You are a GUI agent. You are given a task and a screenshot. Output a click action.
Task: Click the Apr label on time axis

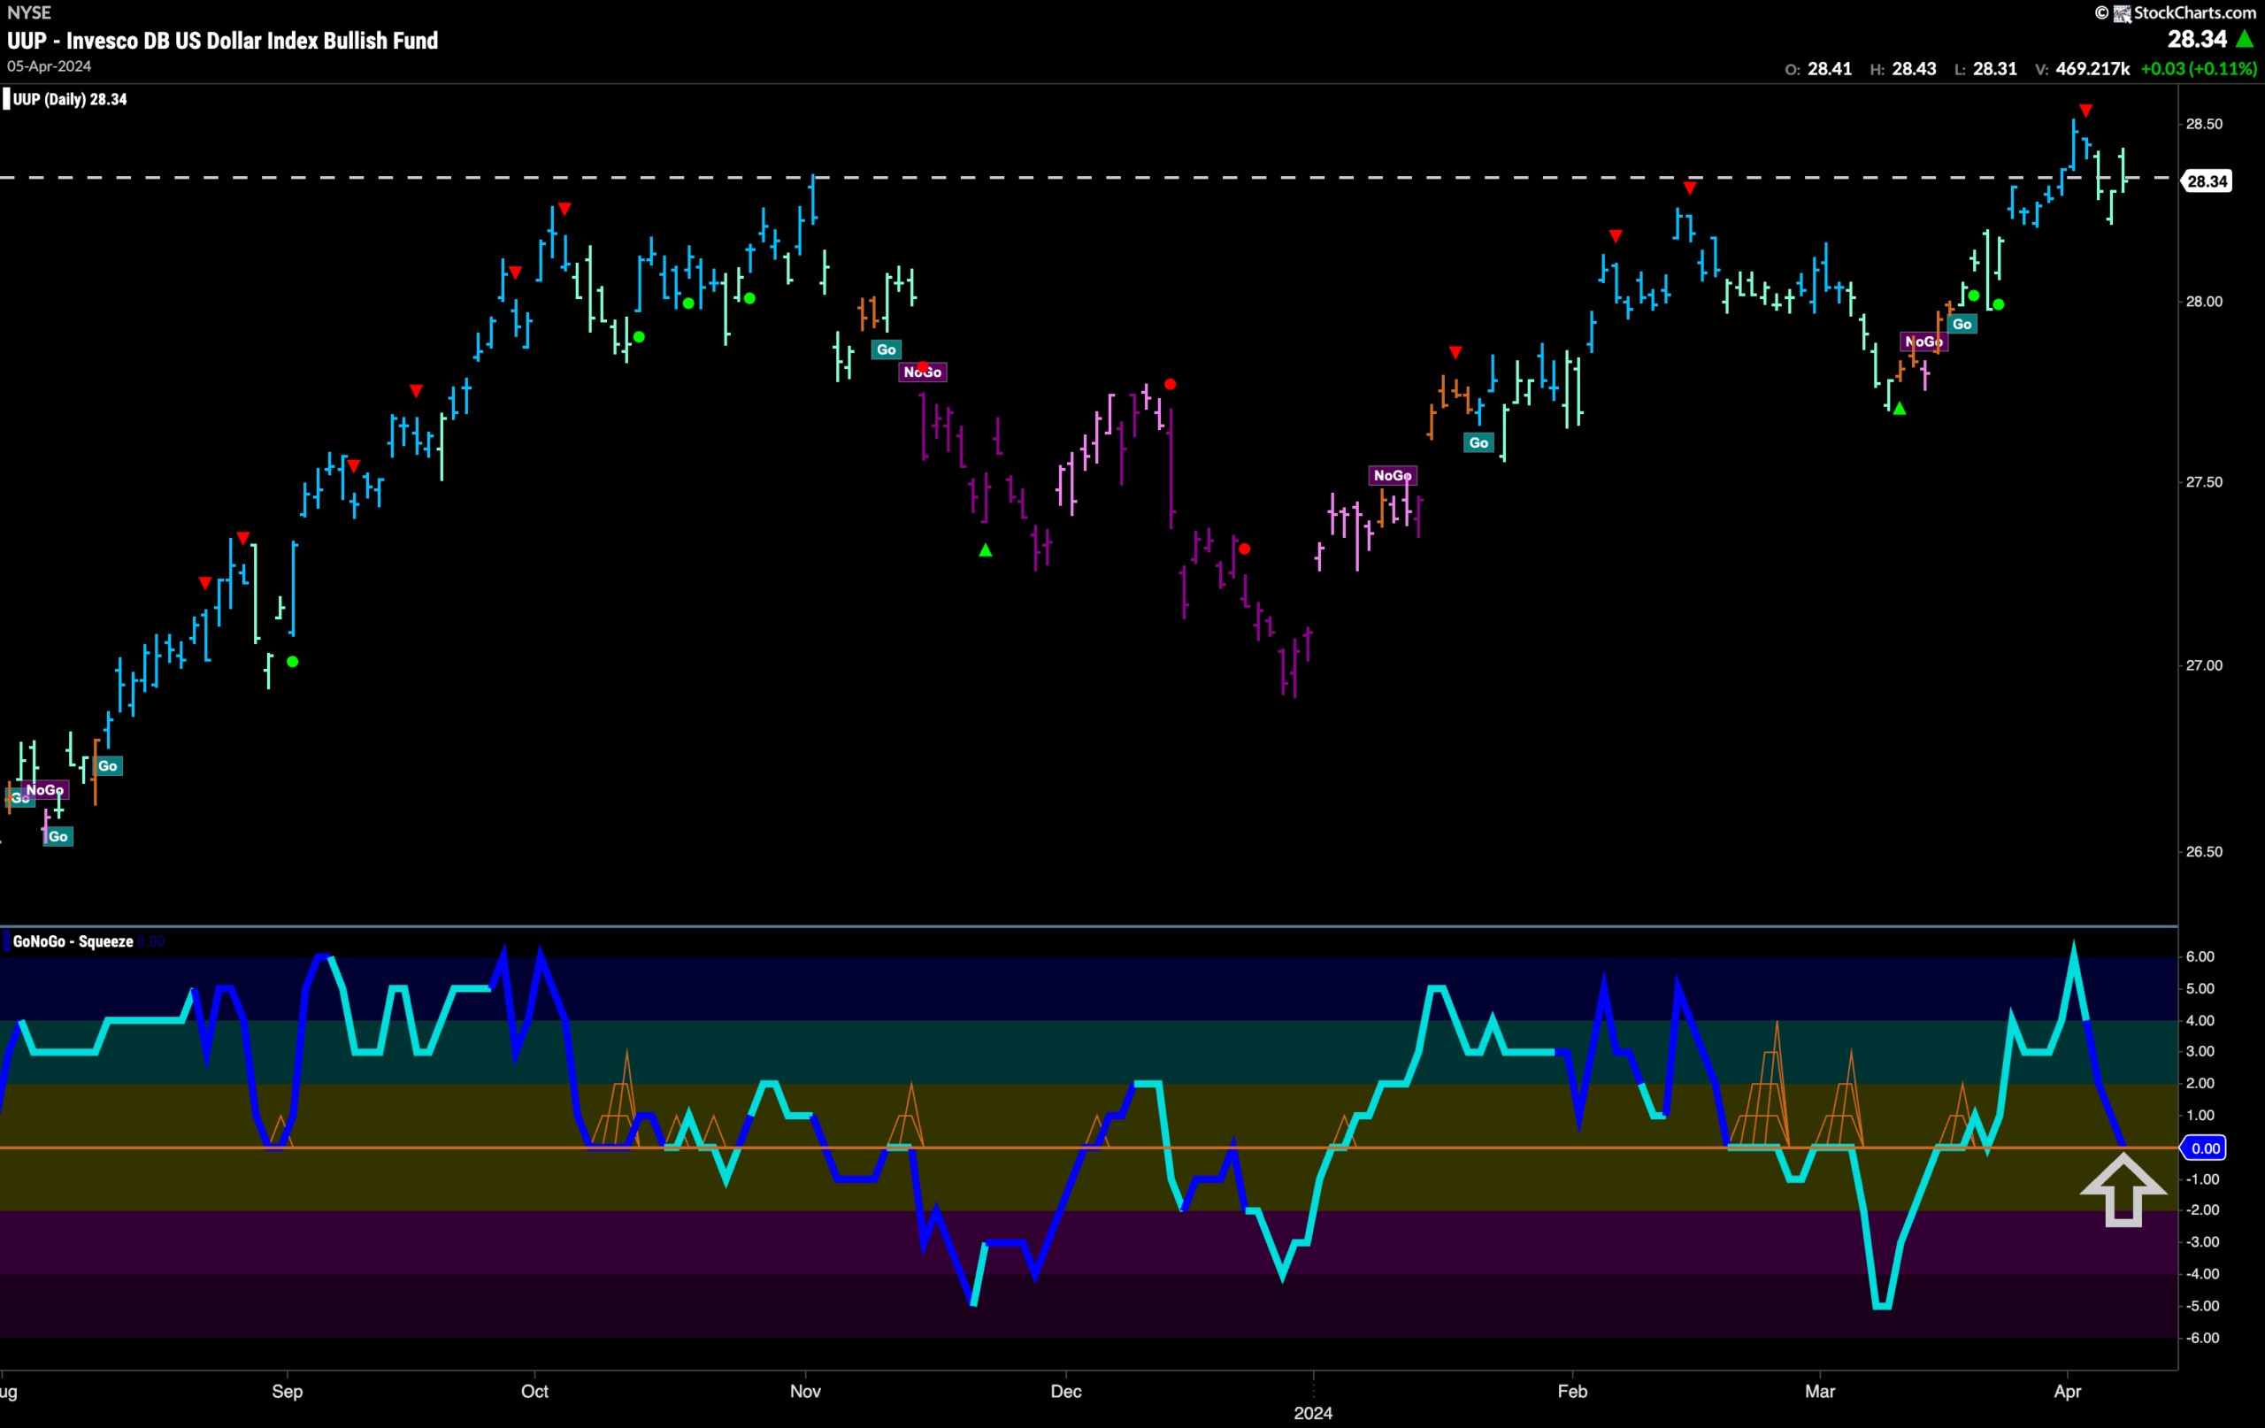point(2067,1390)
